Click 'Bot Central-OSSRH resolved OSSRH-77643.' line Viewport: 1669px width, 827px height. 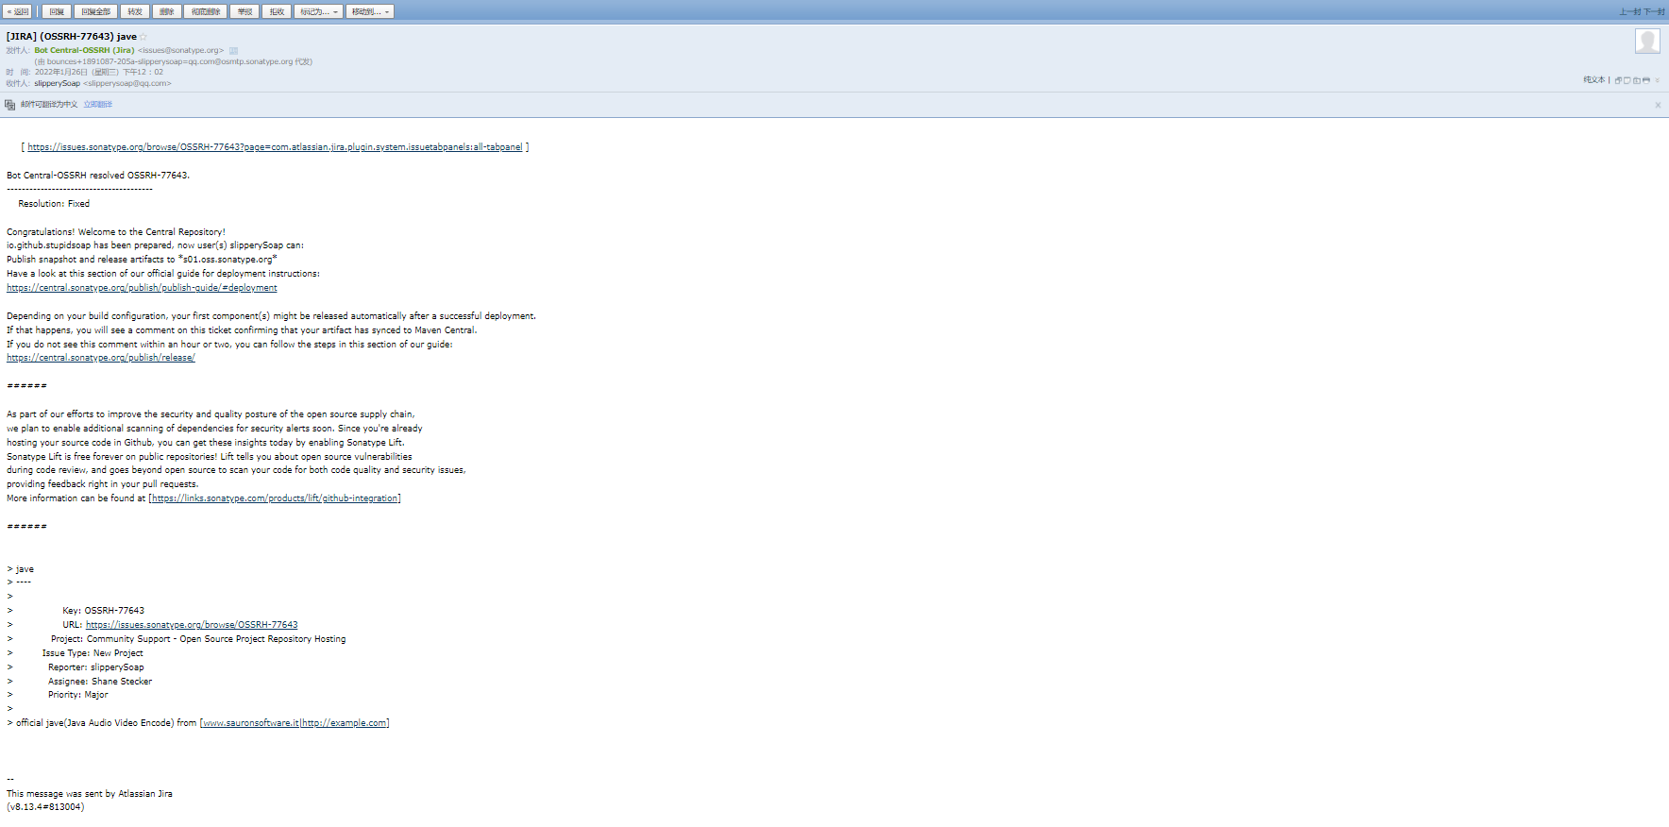(x=98, y=176)
